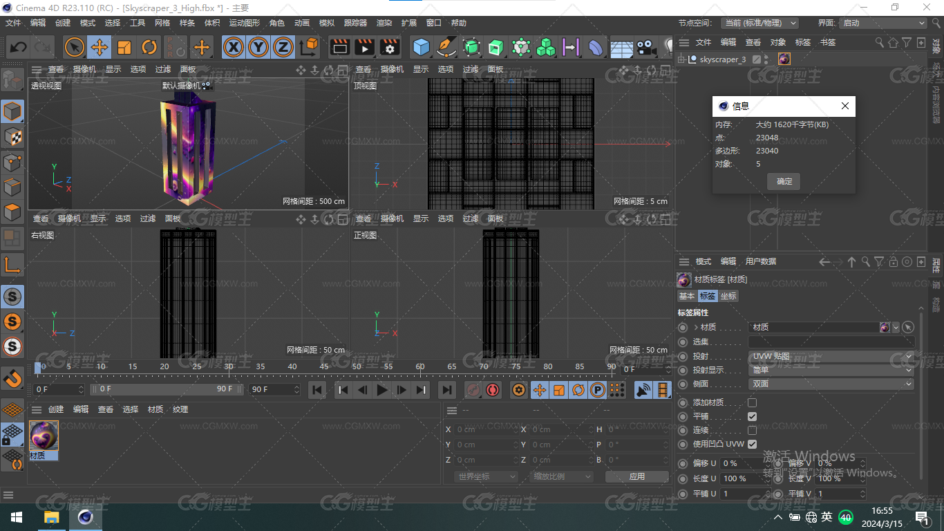944x531 pixels.
Task: Uncheck the 使用凹凸 UVW checkbox
Action: 752,444
